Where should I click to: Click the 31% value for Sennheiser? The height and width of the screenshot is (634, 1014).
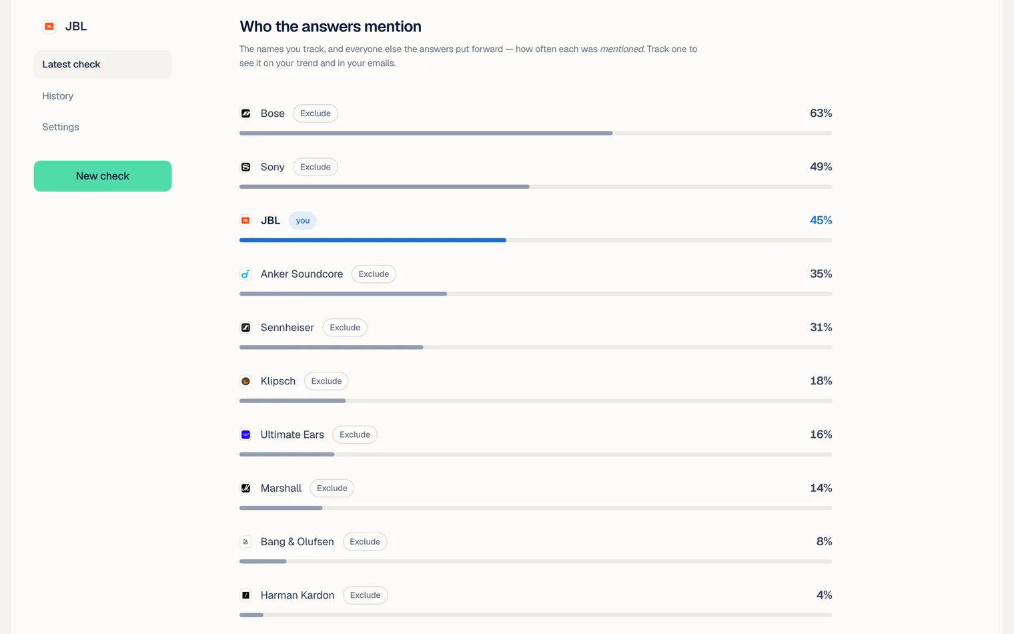coord(821,328)
